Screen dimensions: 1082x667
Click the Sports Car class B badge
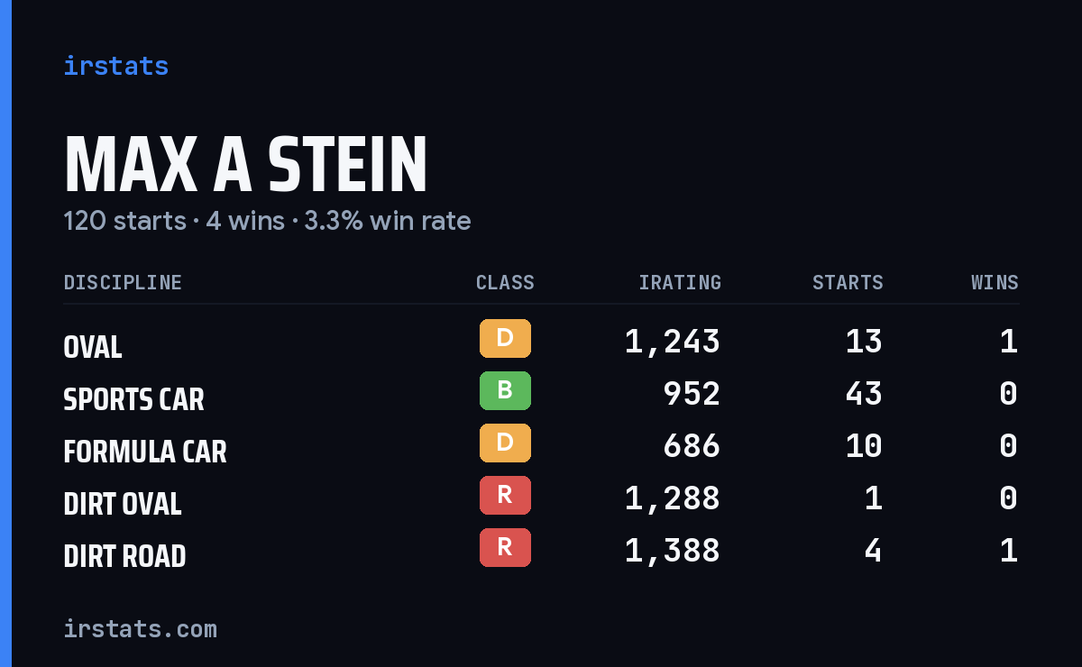(505, 391)
